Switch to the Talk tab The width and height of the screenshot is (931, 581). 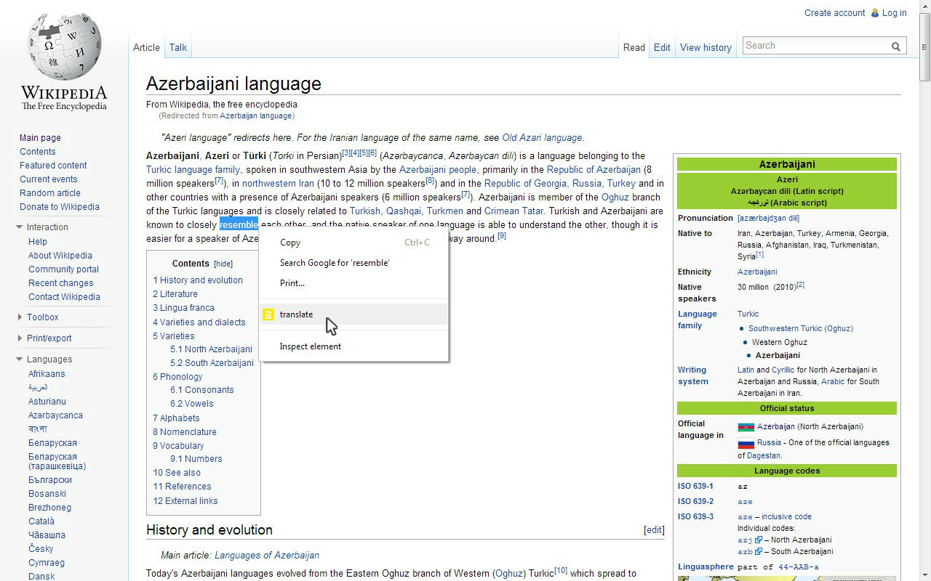click(177, 47)
